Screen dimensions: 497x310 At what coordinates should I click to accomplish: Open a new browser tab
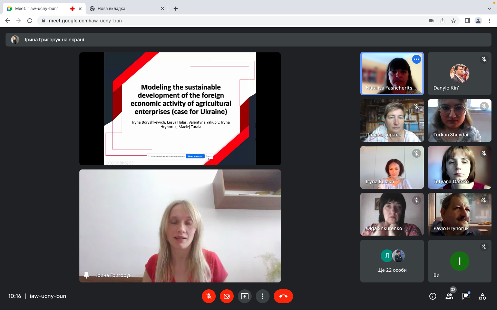(x=176, y=9)
